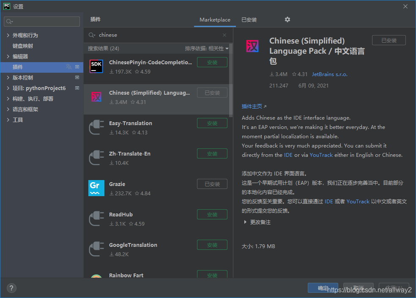Expand the 构建、执行、部署 node

pos(8,99)
